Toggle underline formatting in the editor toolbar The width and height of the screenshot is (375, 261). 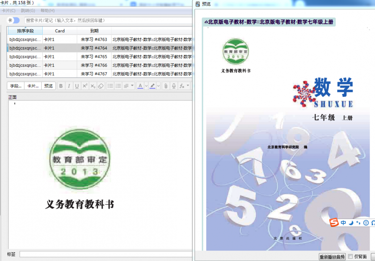[77, 86]
